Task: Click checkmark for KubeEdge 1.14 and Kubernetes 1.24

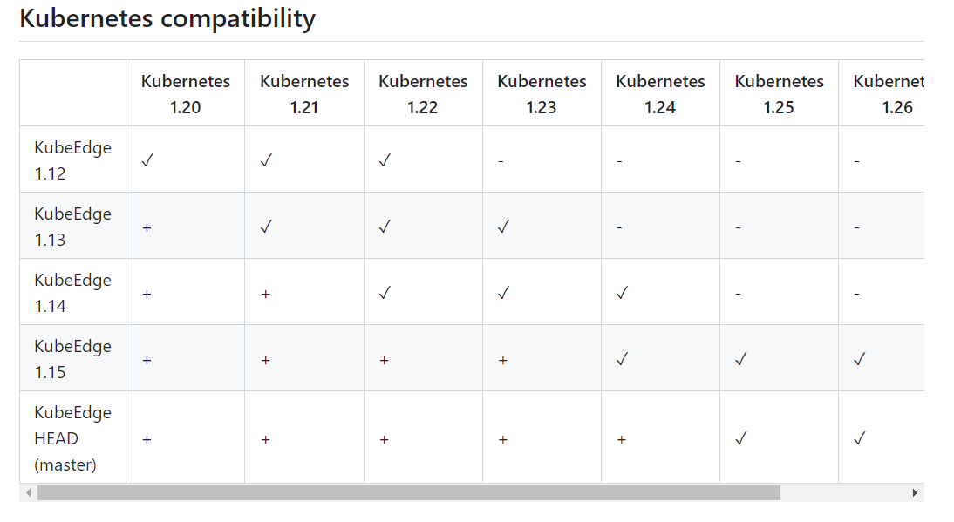Action: tap(622, 293)
